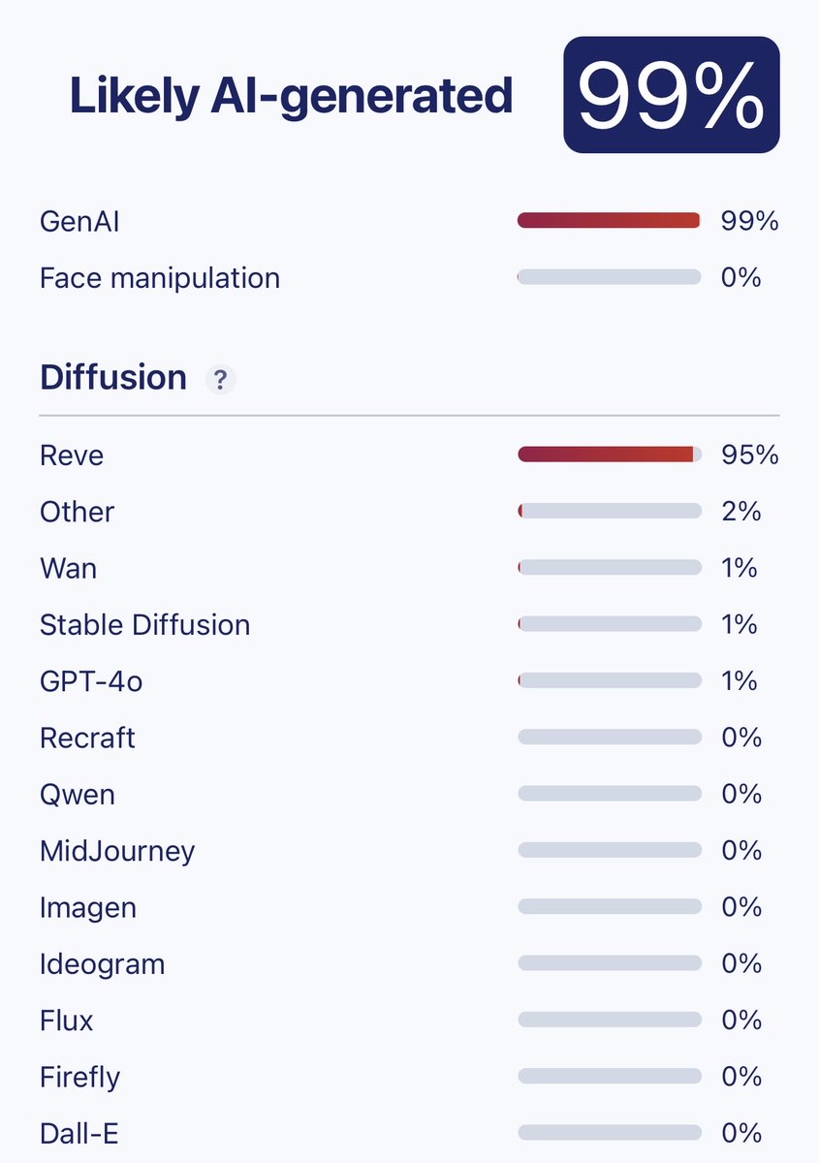
Task: Click the Reve score bar
Action: pos(609,455)
